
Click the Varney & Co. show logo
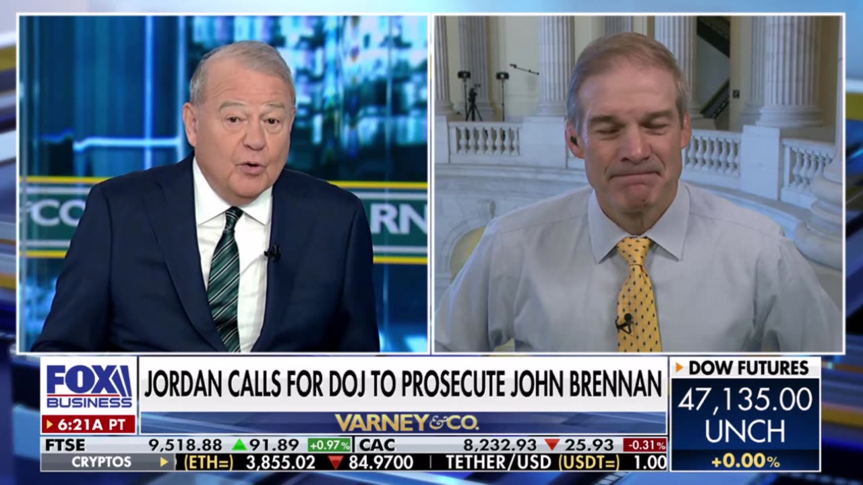(x=407, y=423)
